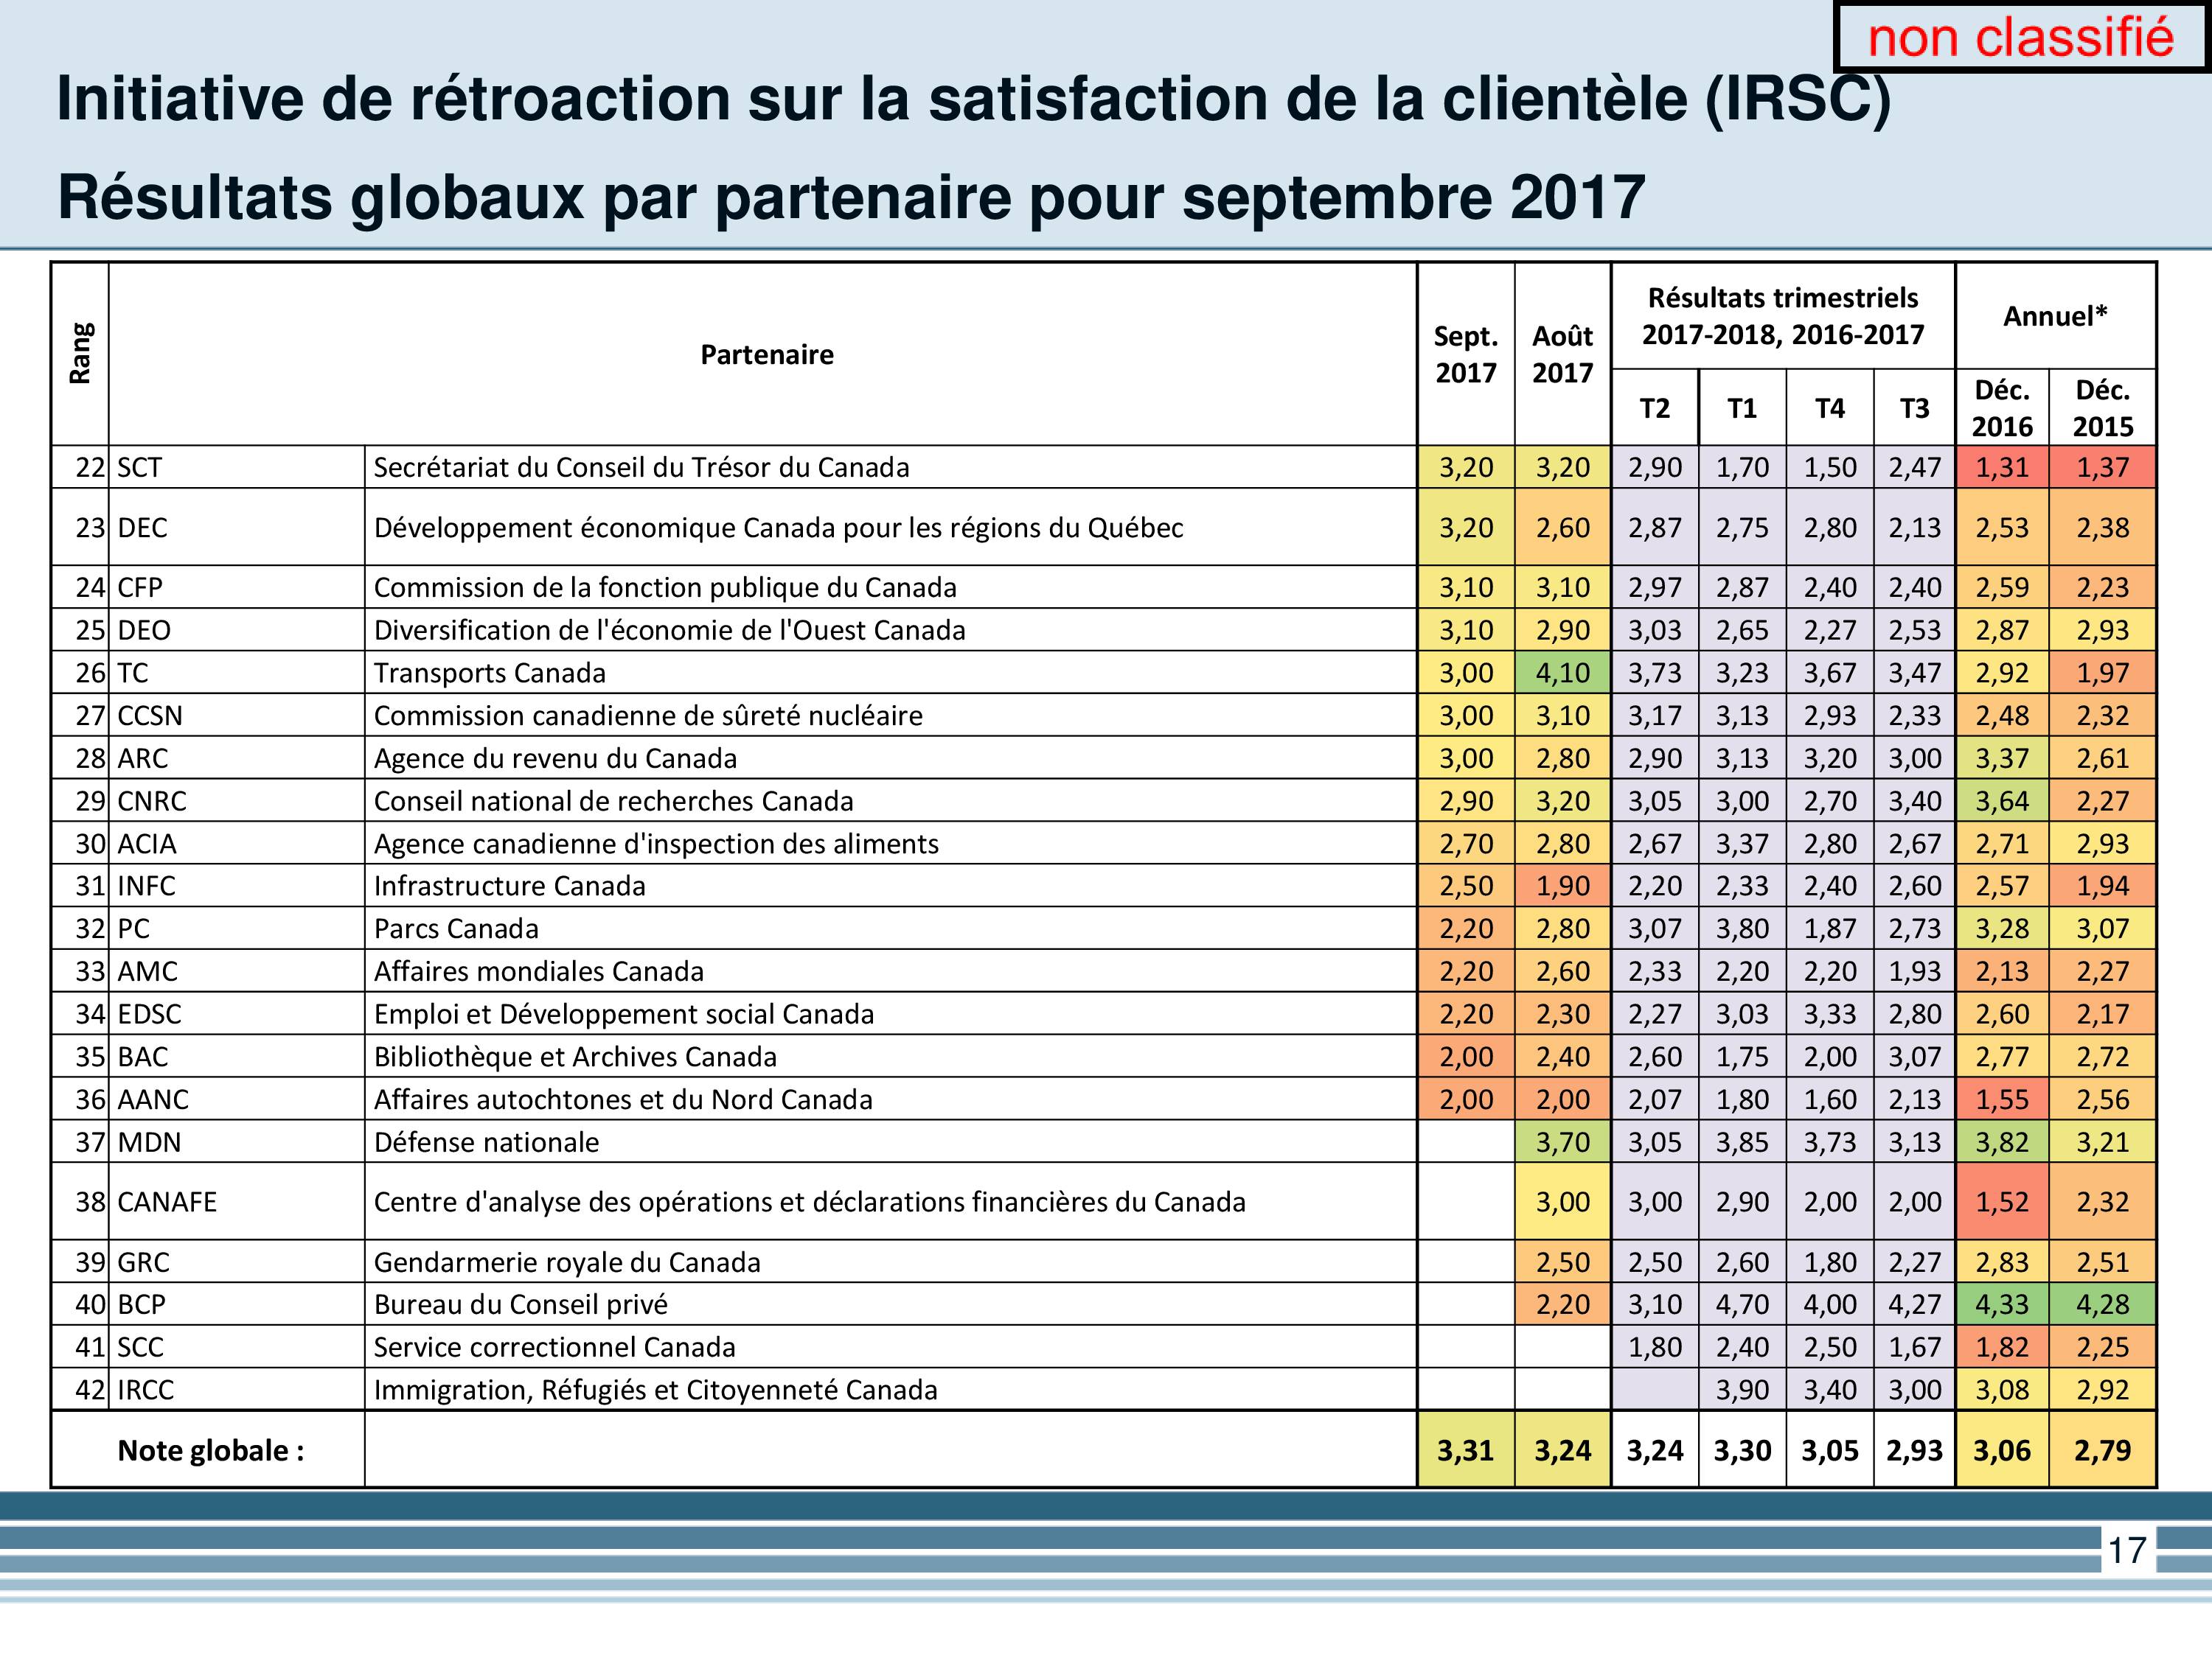Screen dimensions: 2212x1658
Task: Select 'Affaires mondiales Canada'
Action: (539, 971)
